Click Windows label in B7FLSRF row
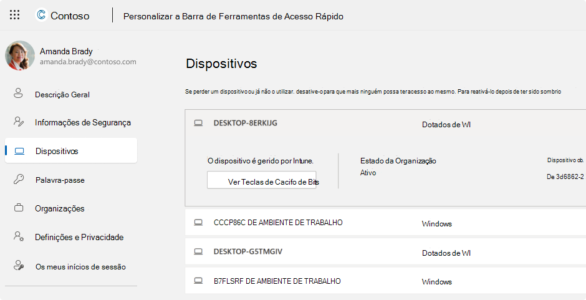This screenshot has width=586, height=300. point(437,282)
